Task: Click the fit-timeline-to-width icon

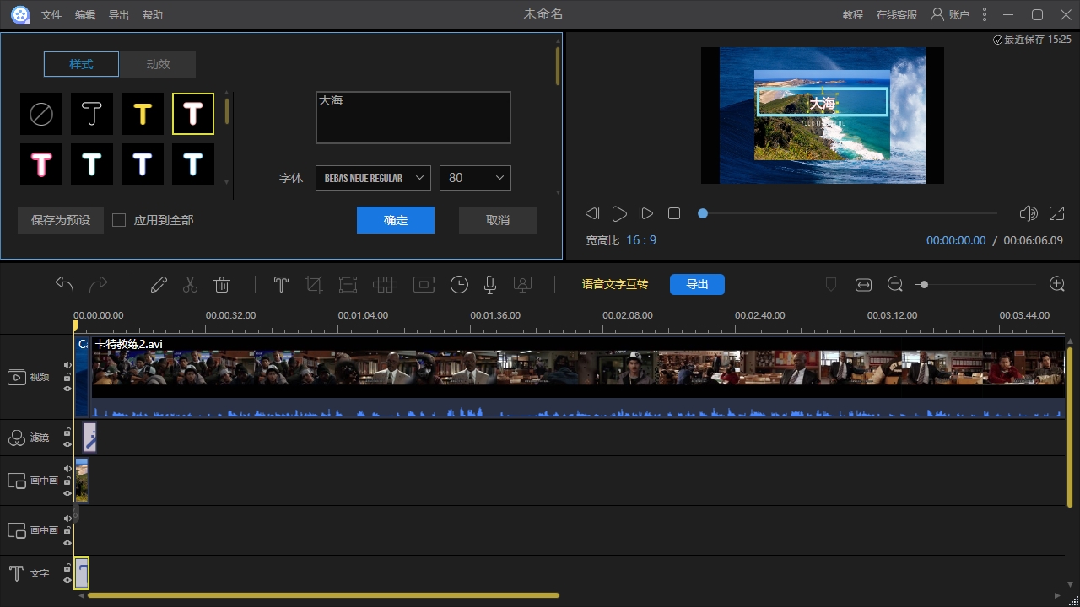Action: (863, 285)
